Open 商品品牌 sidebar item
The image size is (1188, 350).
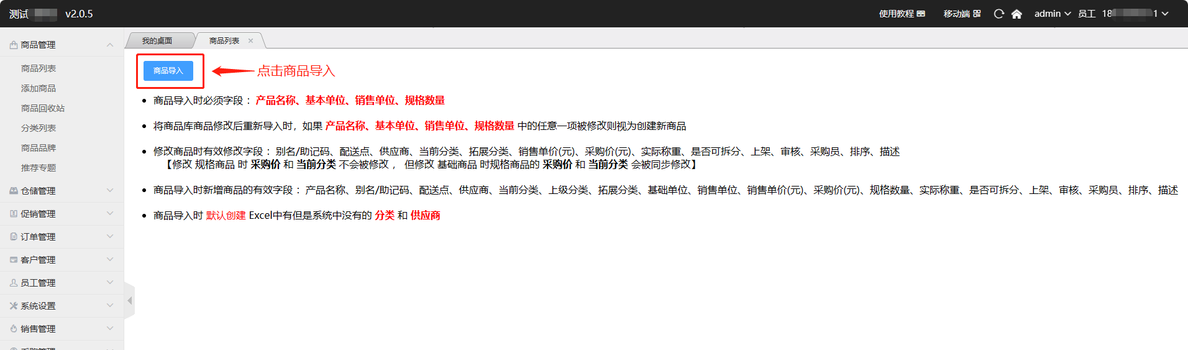click(x=39, y=148)
